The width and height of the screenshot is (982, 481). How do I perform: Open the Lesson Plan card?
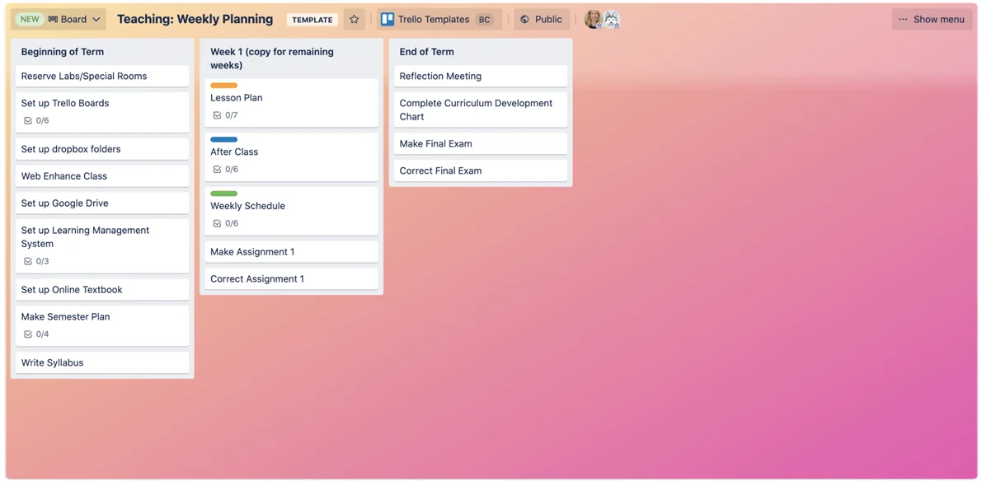click(291, 103)
